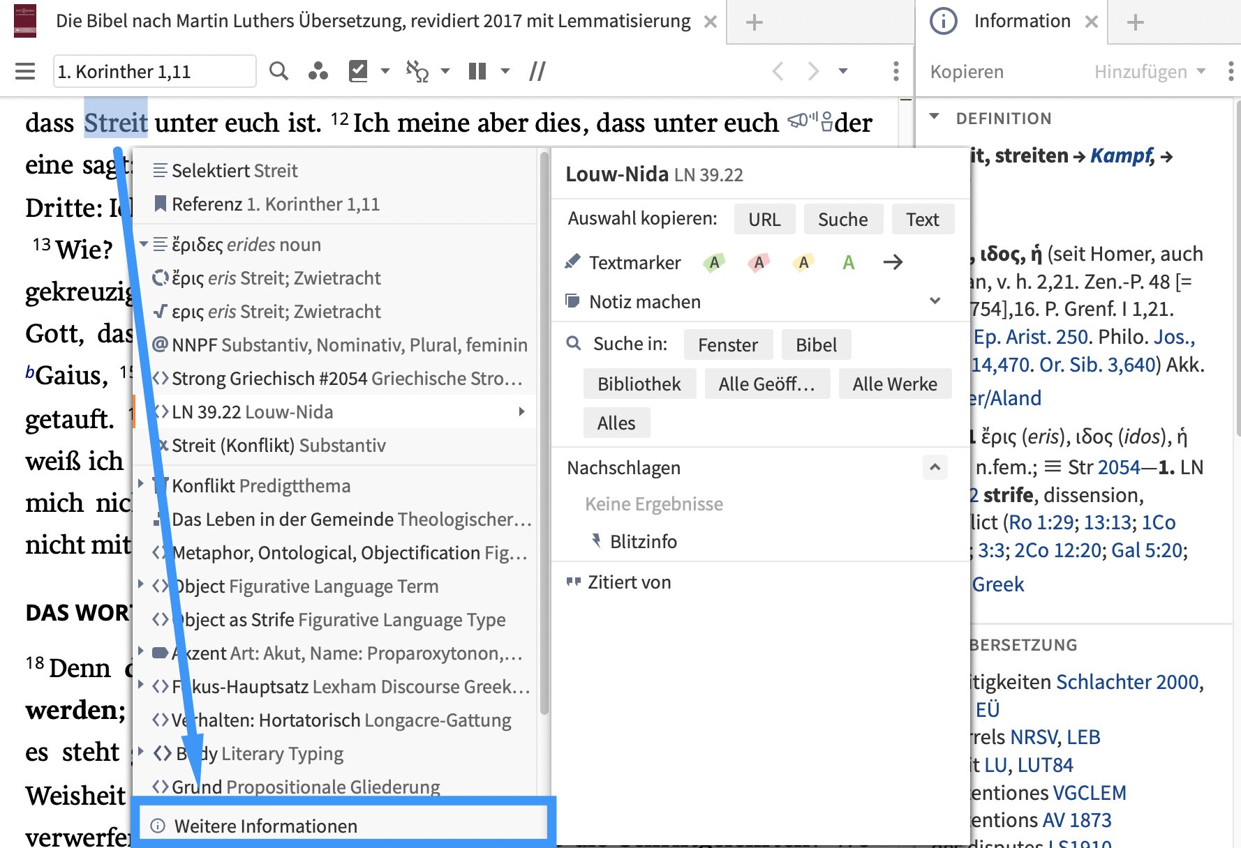The height and width of the screenshot is (848, 1241).
Task: Copy selection as URL
Action: (764, 219)
